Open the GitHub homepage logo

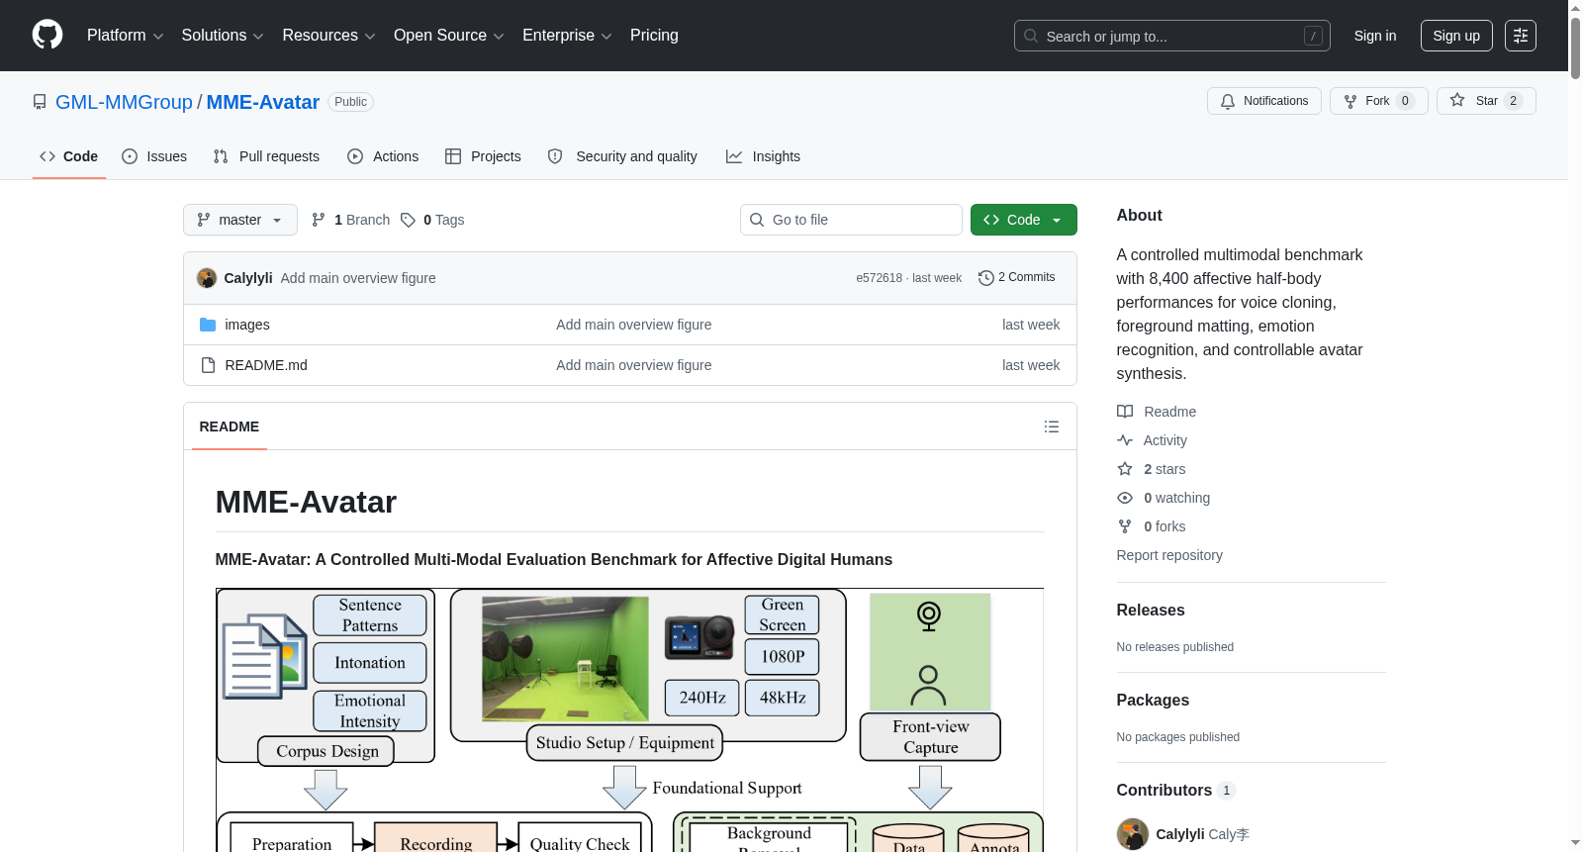click(47, 36)
